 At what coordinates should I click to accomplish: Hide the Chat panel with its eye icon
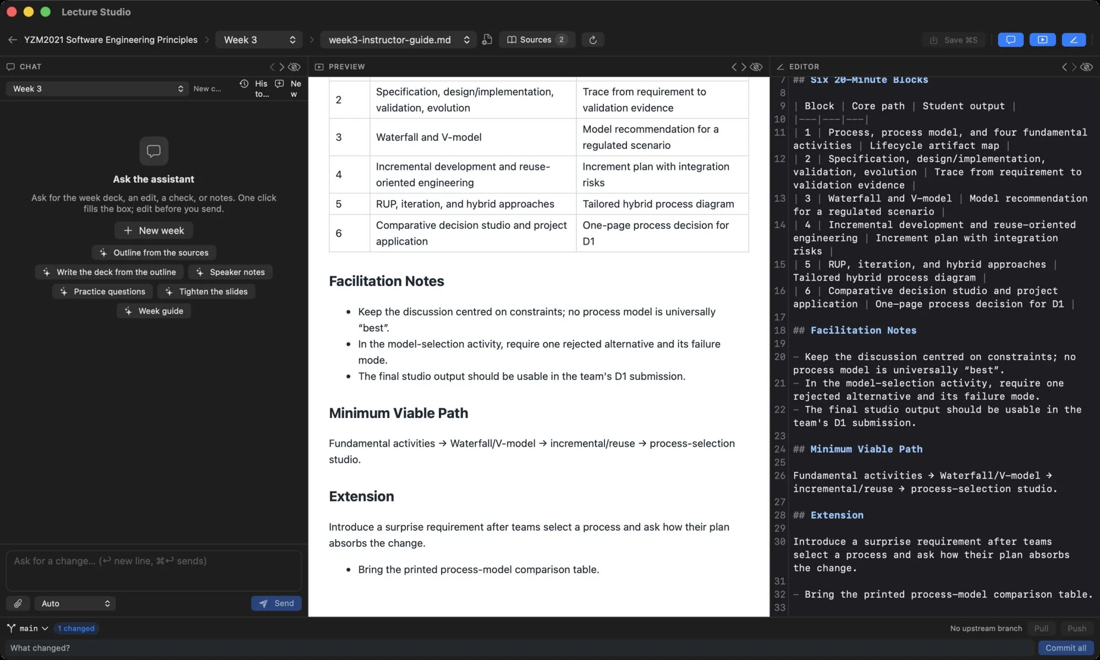(x=295, y=67)
